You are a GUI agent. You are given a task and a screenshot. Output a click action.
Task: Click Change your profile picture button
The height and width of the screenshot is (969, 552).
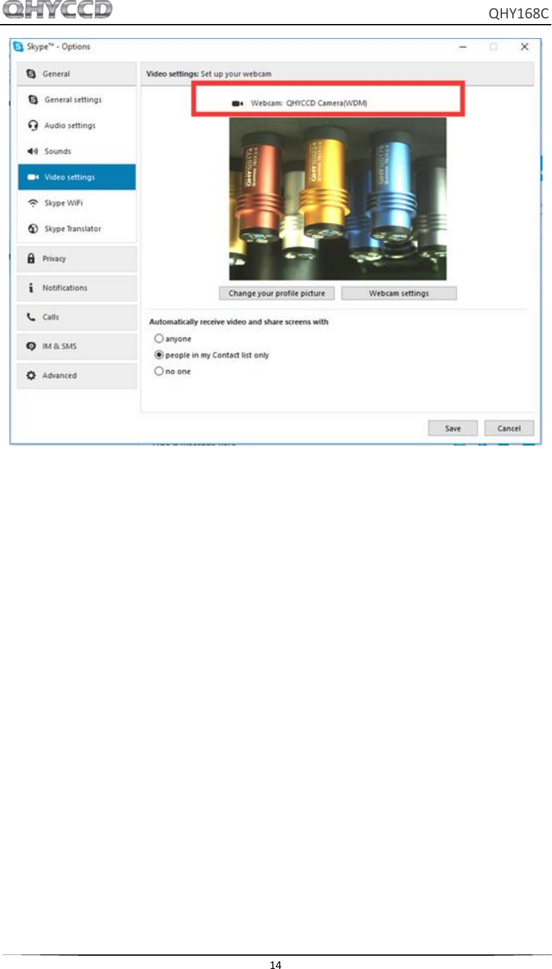point(277,294)
